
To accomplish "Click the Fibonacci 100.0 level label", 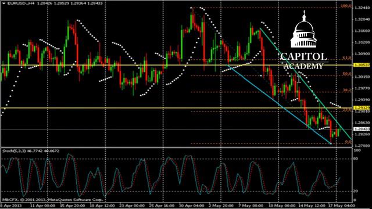I will click(346, 6).
